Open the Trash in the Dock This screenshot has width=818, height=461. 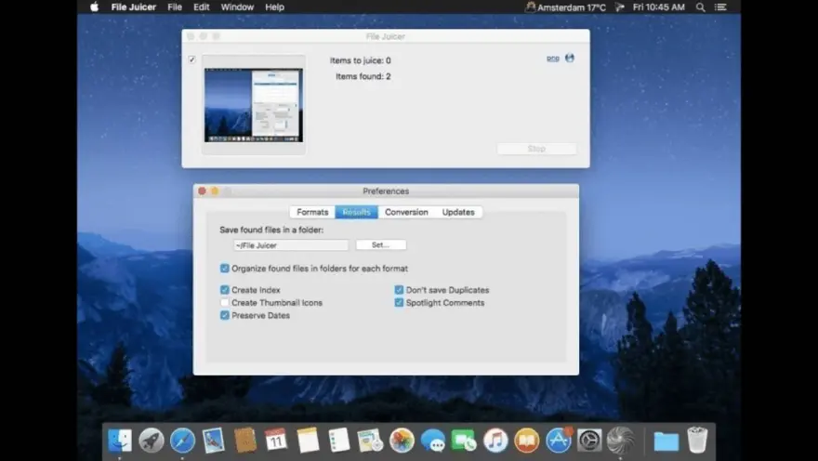(697, 441)
